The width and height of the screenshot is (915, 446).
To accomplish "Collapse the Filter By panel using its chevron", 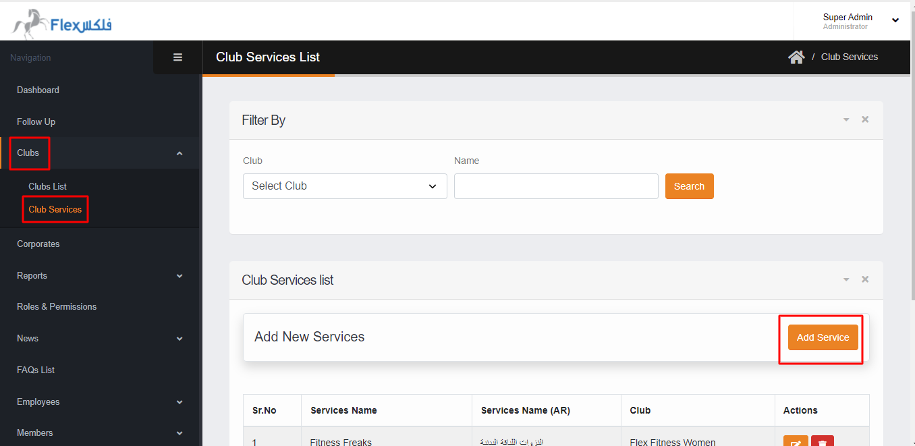I will click(845, 119).
